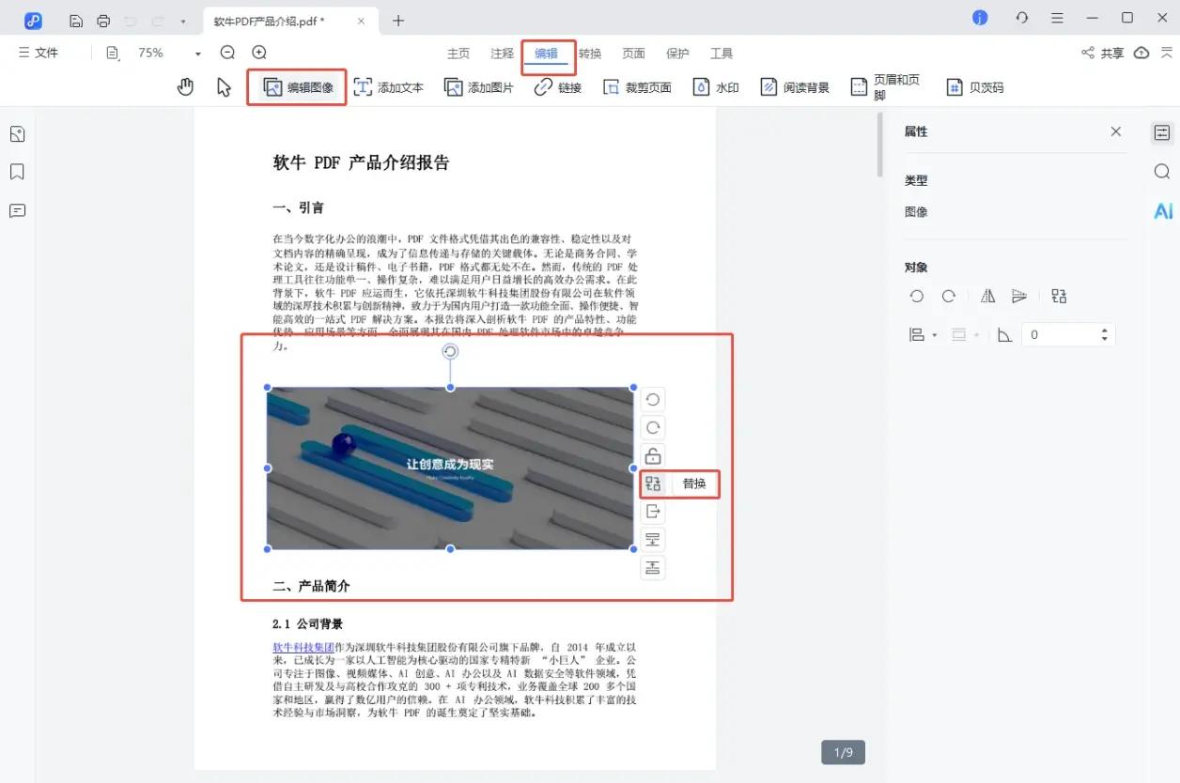Open the 裁剪页面 crop page tool
The width and height of the screenshot is (1180, 783).
[637, 87]
